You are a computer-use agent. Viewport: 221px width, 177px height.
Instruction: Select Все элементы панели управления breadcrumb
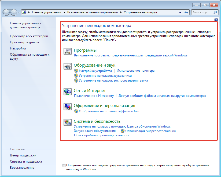[x=93, y=12]
